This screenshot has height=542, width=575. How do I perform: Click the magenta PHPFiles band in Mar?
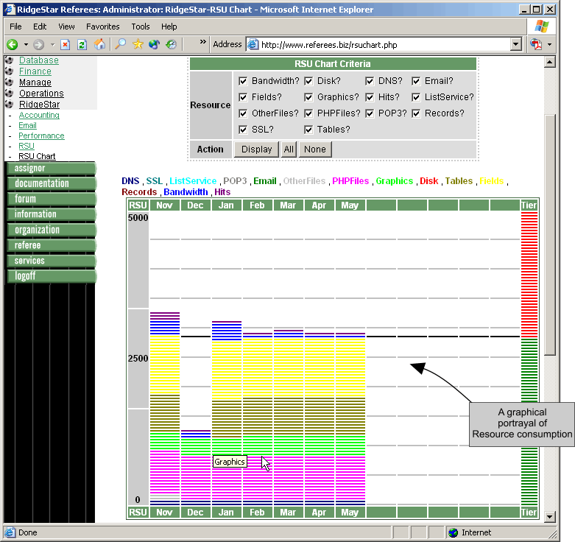click(289, 478)
